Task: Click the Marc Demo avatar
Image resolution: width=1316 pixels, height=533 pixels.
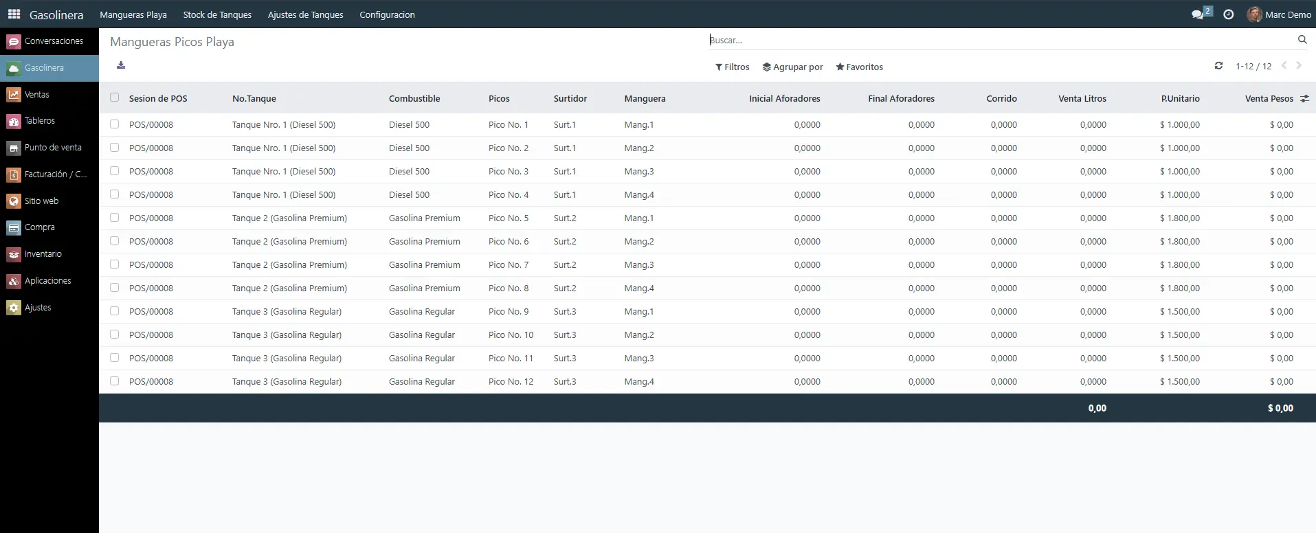Action: point(1254,14)
